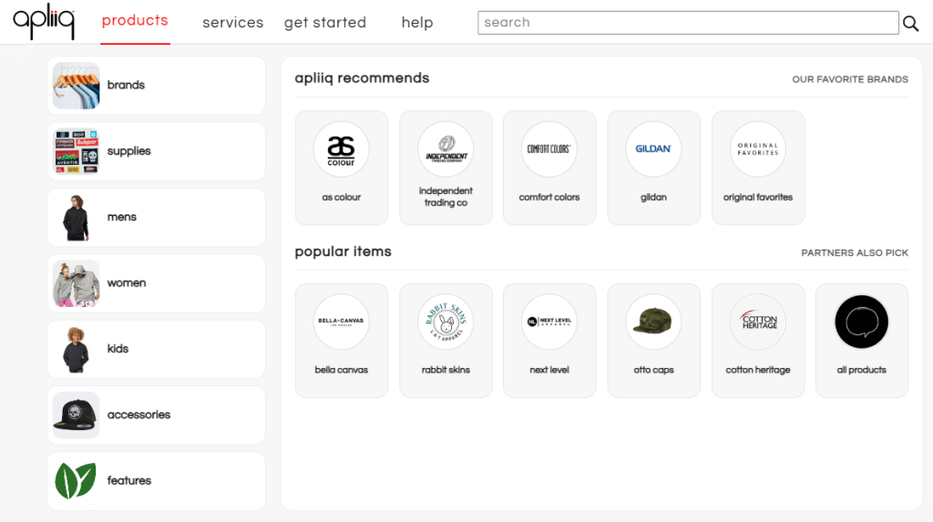Viewport: 933px width, 522px height.
Task: Click the Cotton Heritage brand logo
Action: 758,322
